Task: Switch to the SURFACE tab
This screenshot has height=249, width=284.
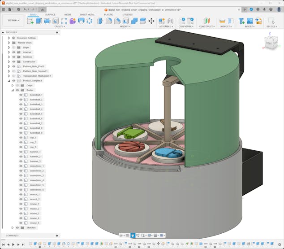Action: point(50,14)
